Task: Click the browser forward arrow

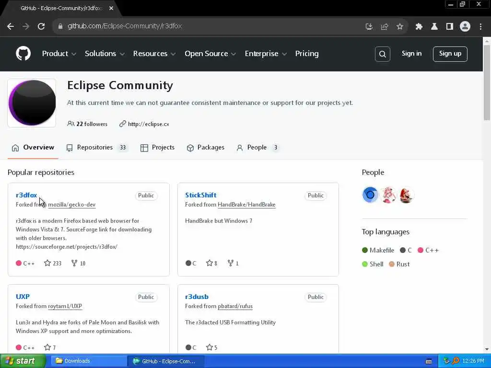Action: (26, 26)
